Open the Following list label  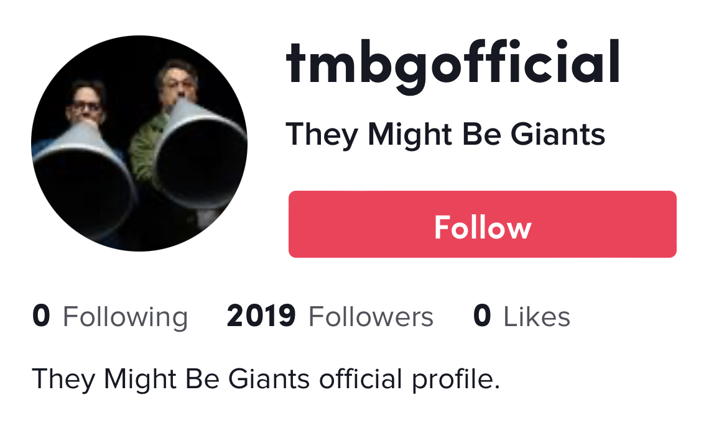coord(125,317)
